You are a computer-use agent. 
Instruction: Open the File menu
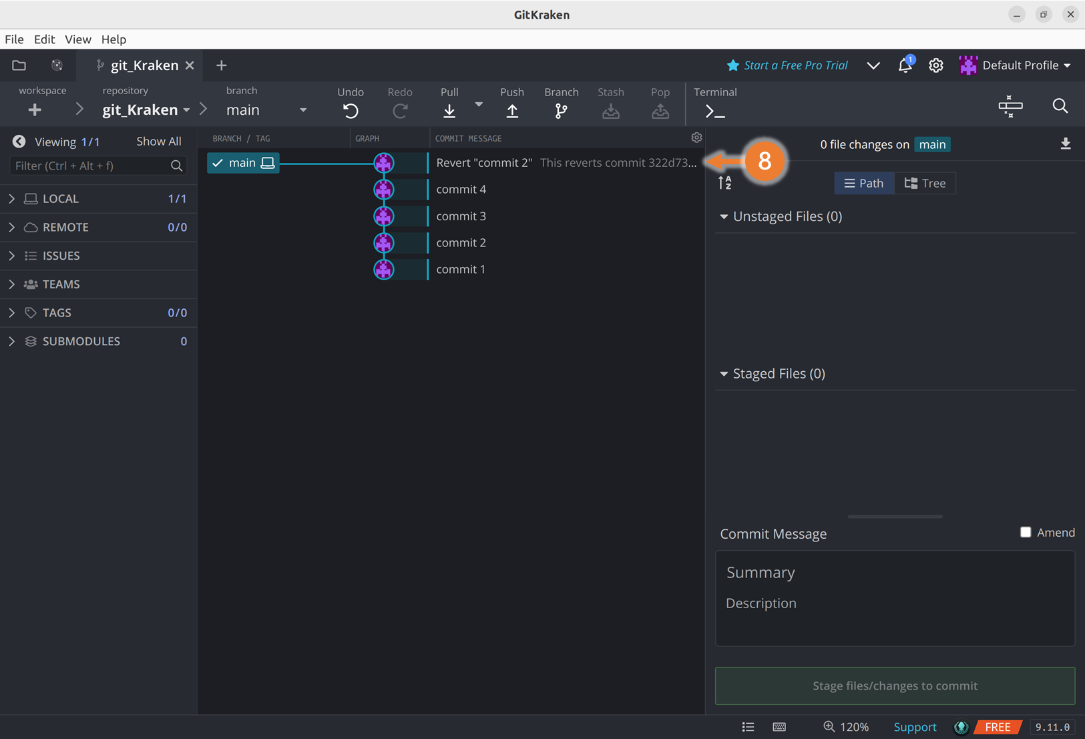[14, 39]
